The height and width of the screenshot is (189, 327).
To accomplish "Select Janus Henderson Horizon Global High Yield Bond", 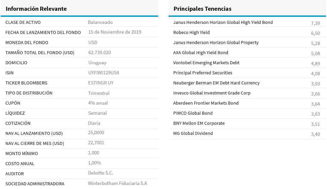I will pos(223,23).
